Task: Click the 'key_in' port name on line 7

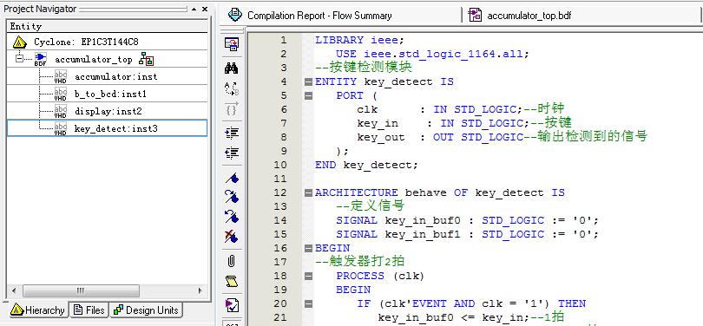Action: [x=378, y=124]
